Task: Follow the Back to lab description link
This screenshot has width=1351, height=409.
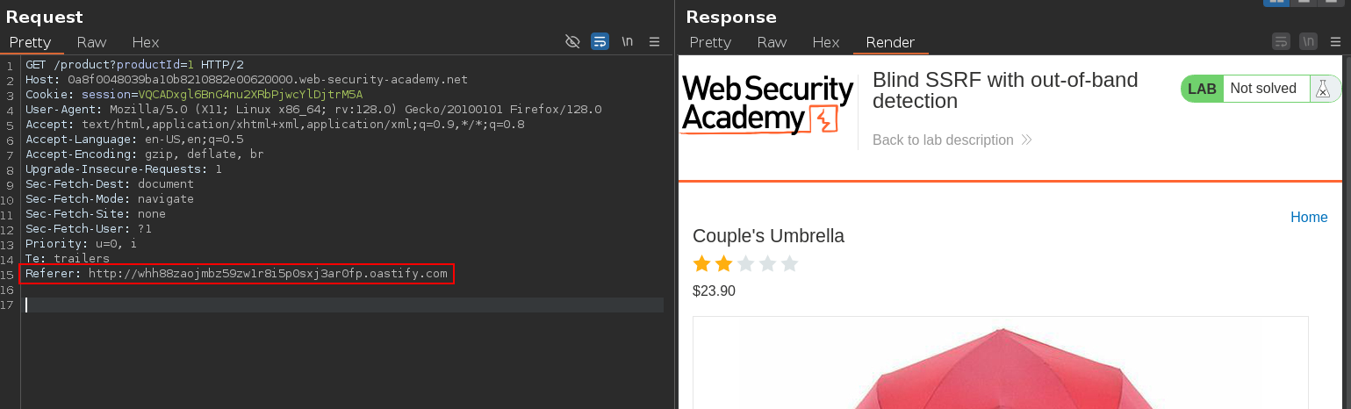Action: 942,140
